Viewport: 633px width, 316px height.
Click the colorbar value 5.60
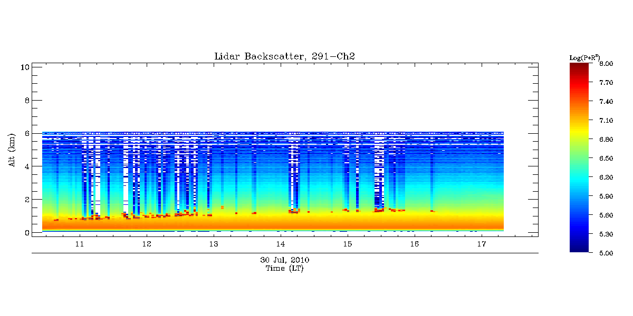[x=606, y=215]
